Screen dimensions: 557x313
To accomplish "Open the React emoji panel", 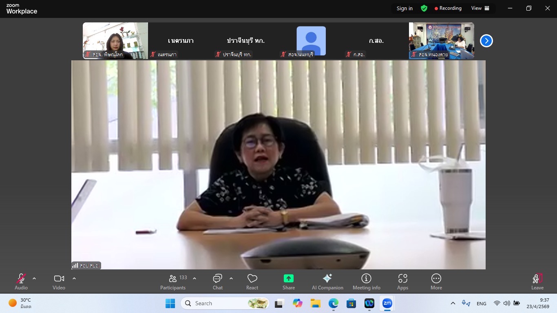I will (x=252, y=282).
